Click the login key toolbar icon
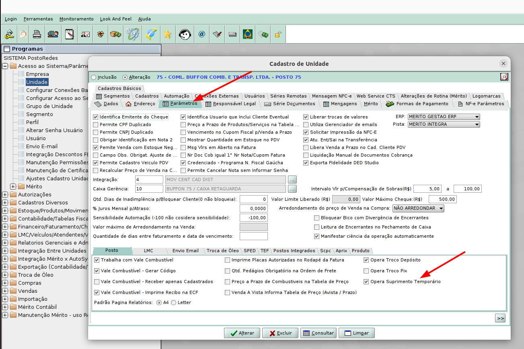Screen dimensions: 524x349 (9, 35)
